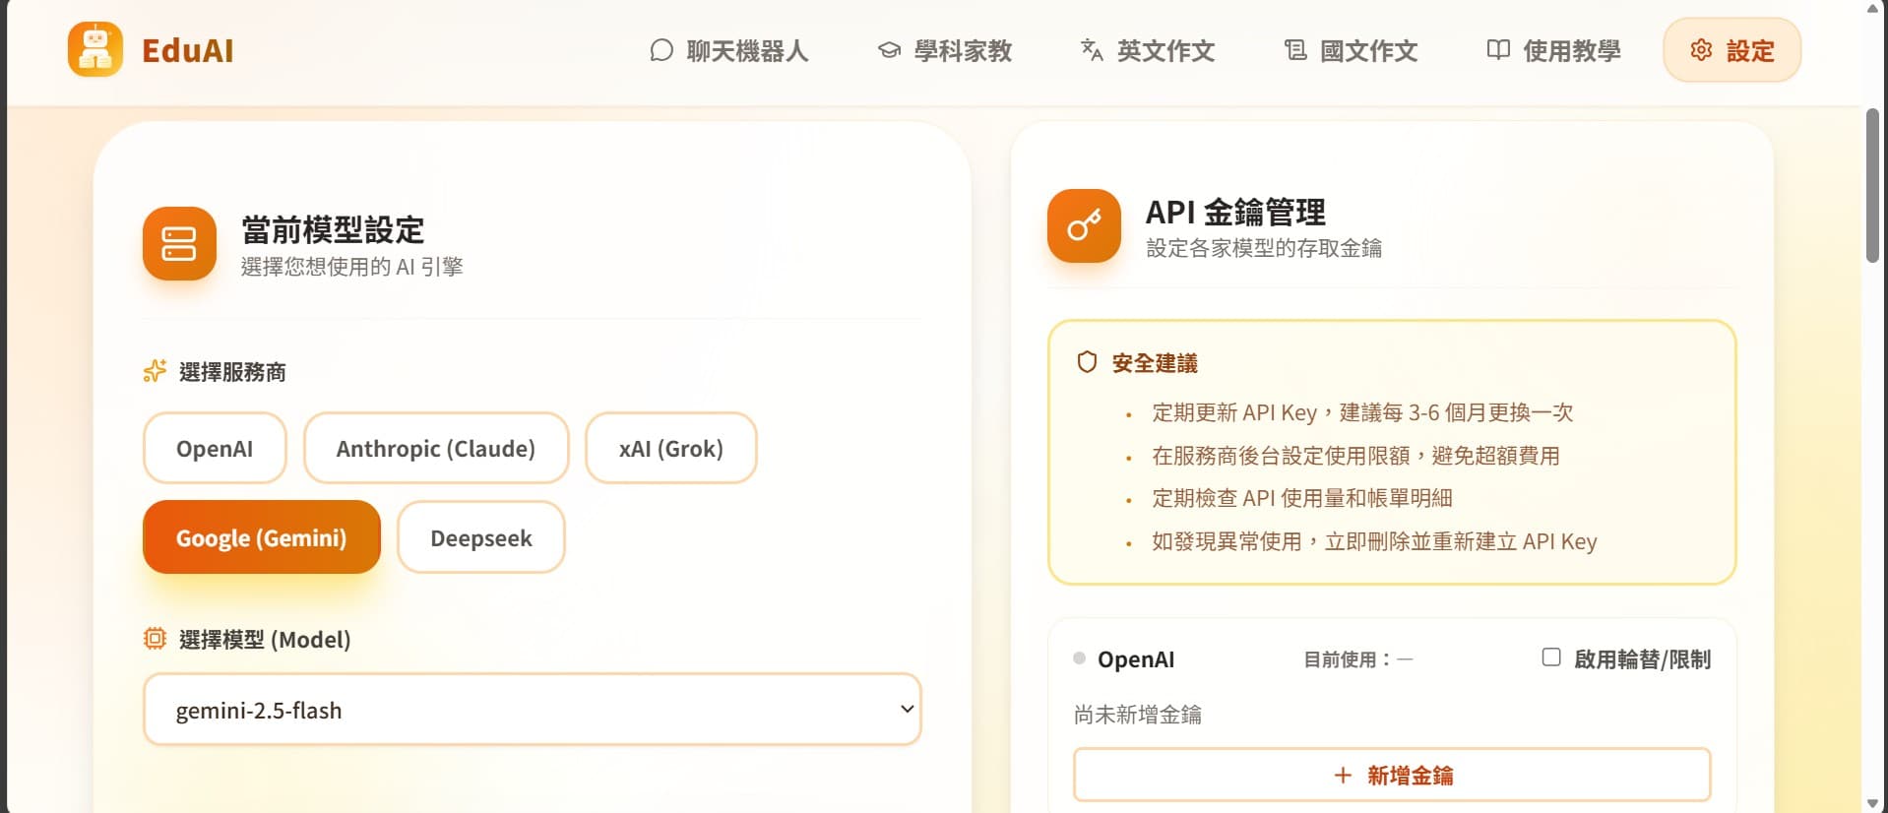Select OpenAI as the provider
The height and width of the screenshot is (813, 1888).
point(215,448)
